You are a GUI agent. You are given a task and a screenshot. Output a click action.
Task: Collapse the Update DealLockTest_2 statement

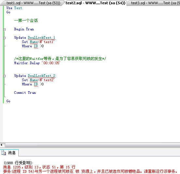4,76
